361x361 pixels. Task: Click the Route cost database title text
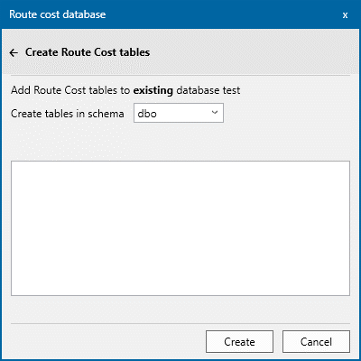pyautogui.click(x=58, y=14)
